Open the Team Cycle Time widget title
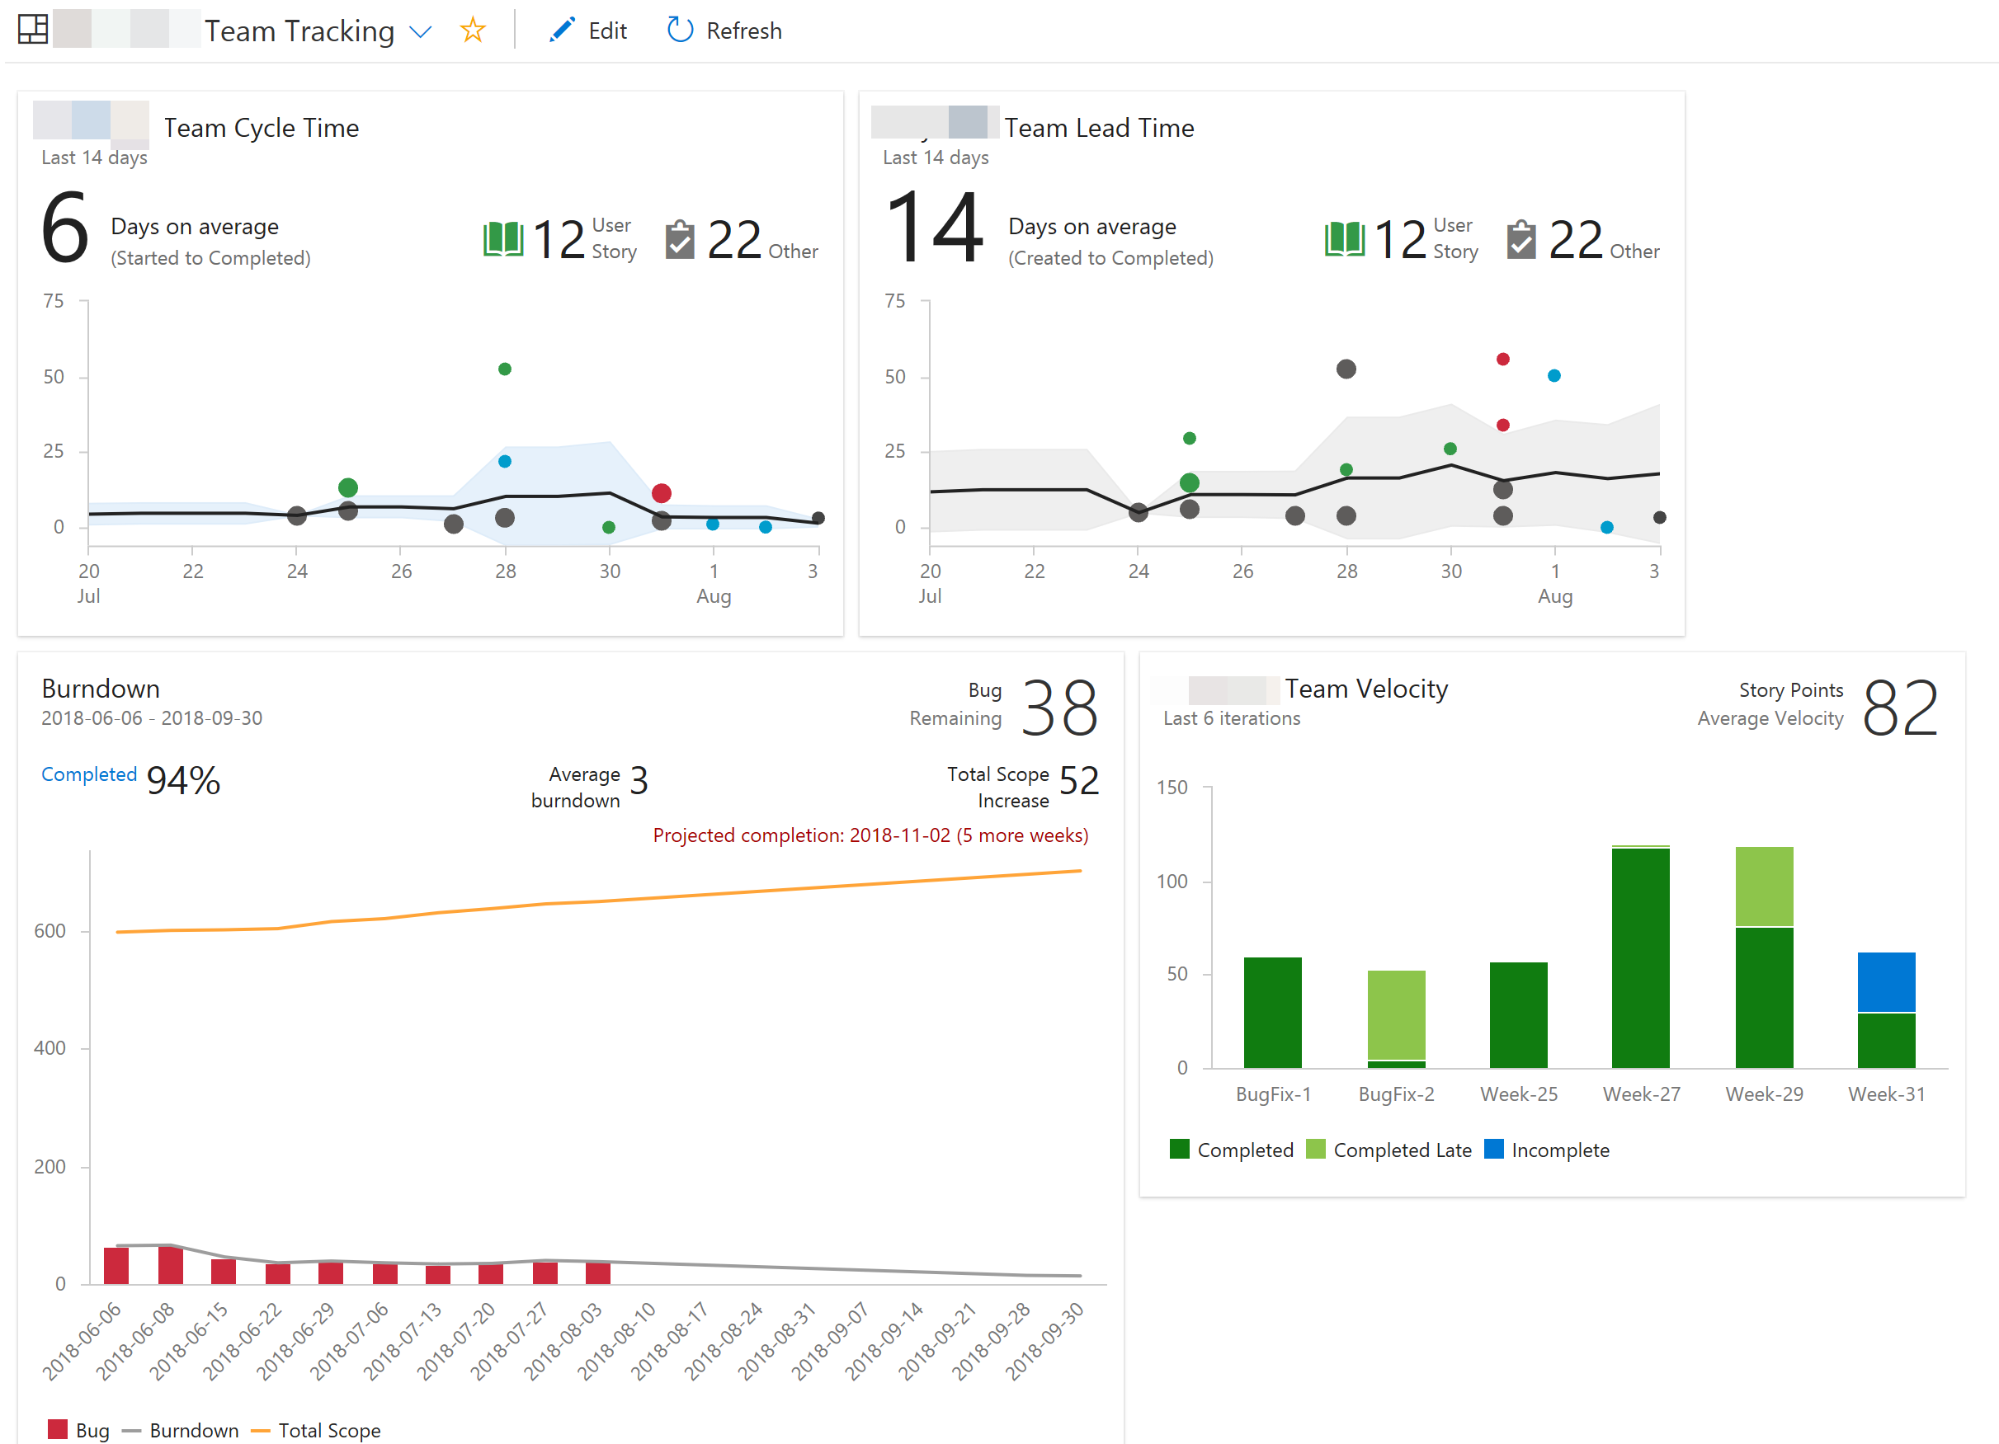This screenshot has width=1999, height=1444. pos(261,128)
